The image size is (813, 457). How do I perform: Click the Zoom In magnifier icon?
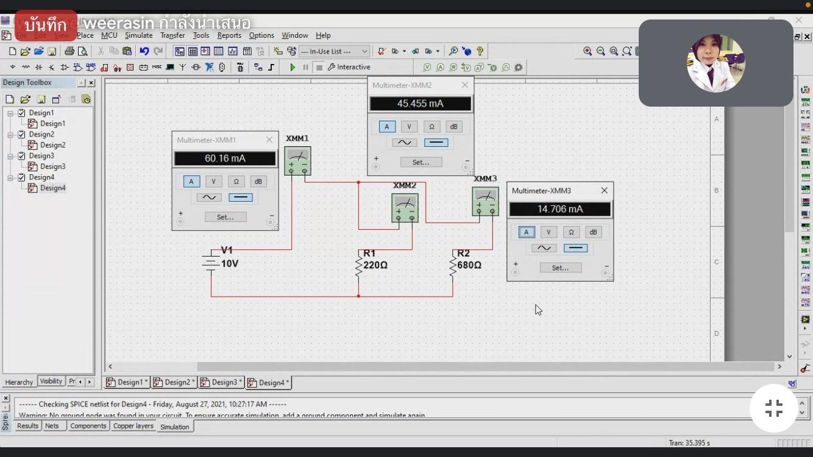pyautogui.click(x=588, y=51)
